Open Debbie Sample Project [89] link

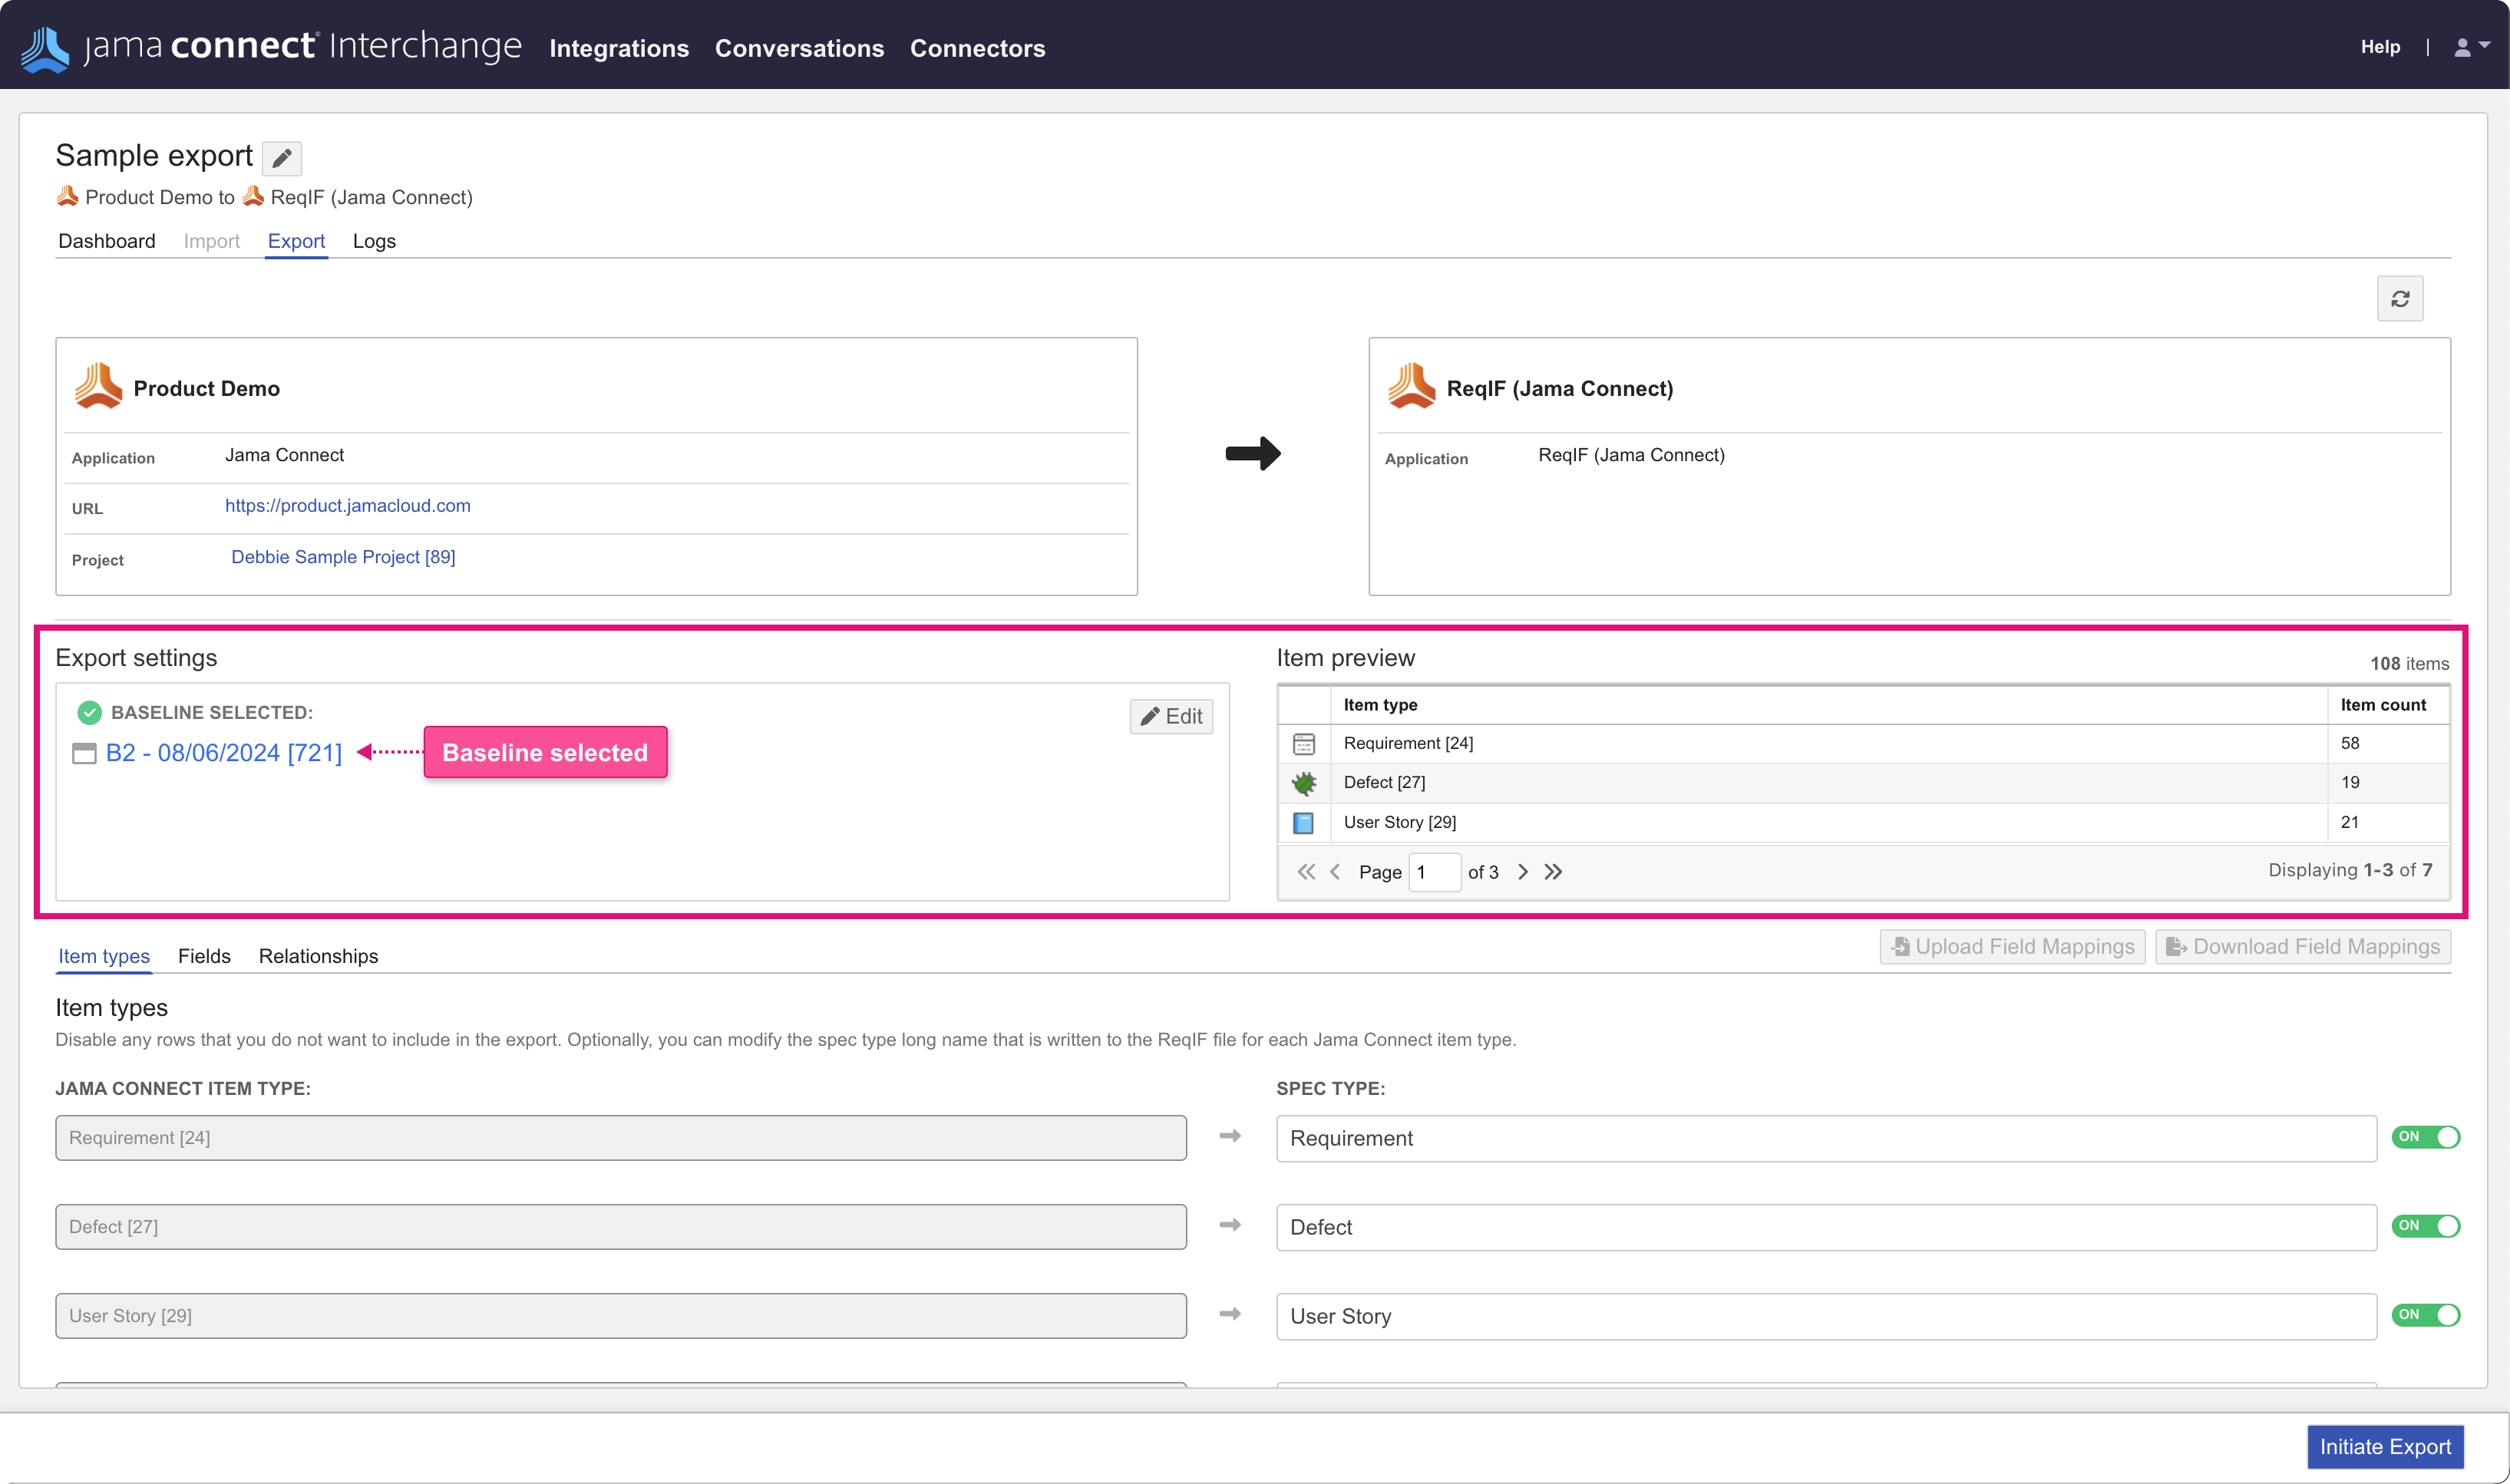(x=343, y=557)
